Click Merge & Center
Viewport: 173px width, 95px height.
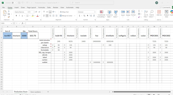point(66,16)
